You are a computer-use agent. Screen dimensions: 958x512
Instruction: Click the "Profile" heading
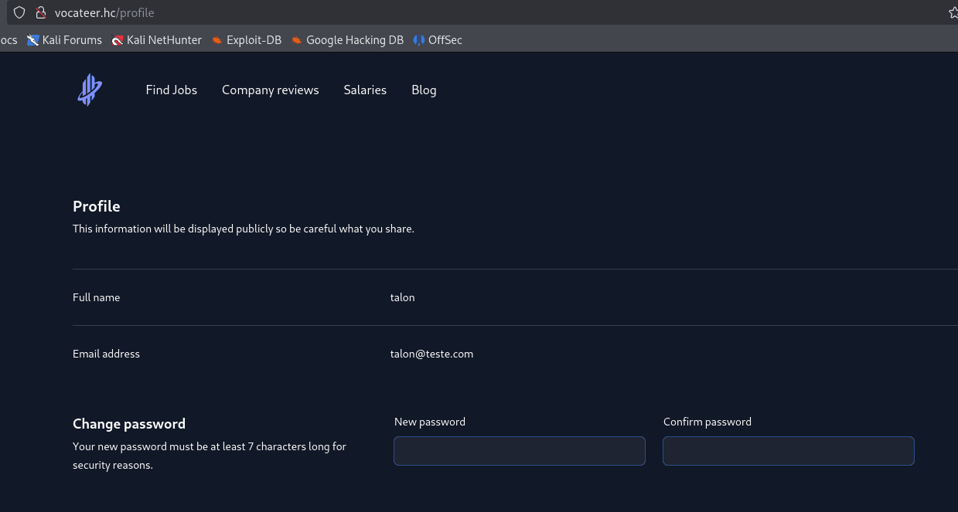[x=97, y=206]
